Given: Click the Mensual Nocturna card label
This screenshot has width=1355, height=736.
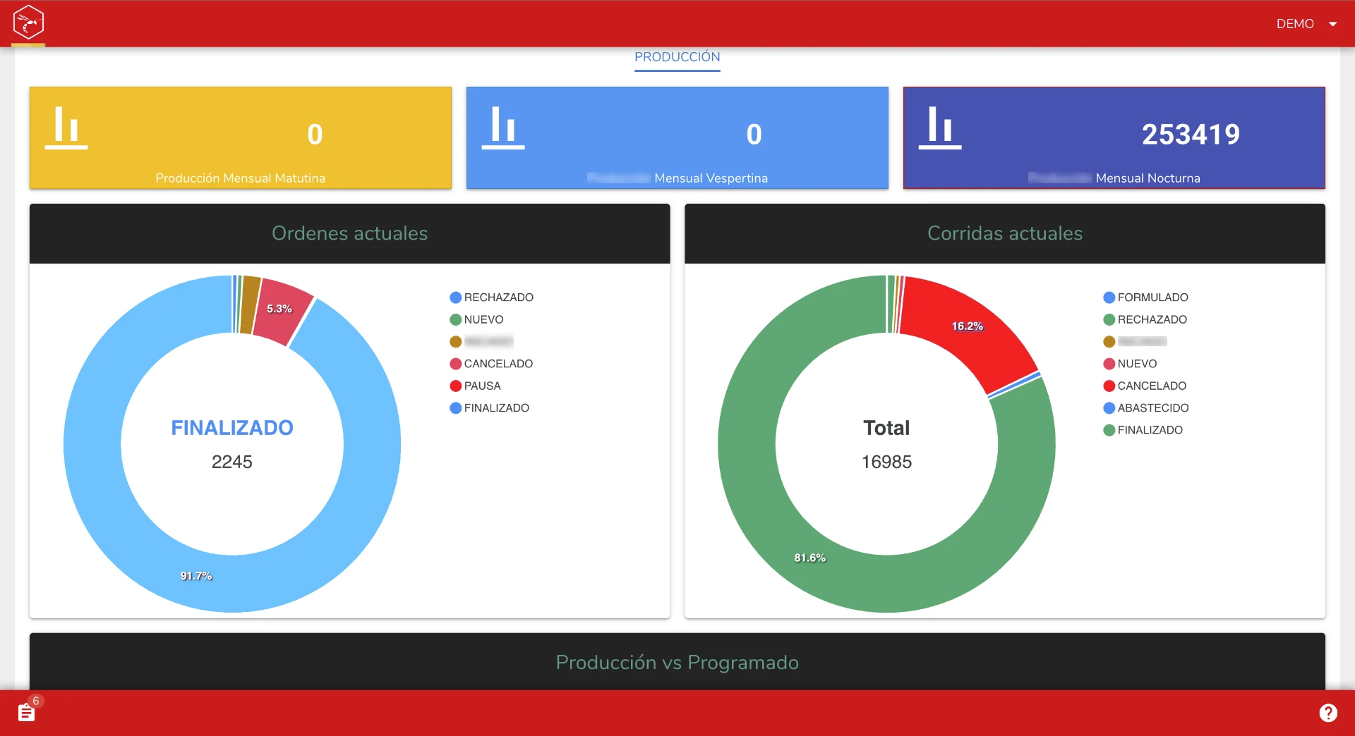Looking at the screenshot, I should pos(1148,178).
